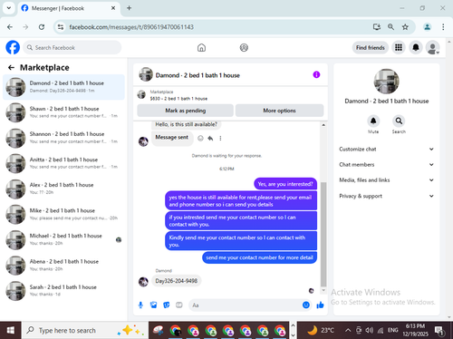Viewport: 453px width, 339px height.
Task: Click the taskbar 'Type here to search' box
Action: click(85, 330)
